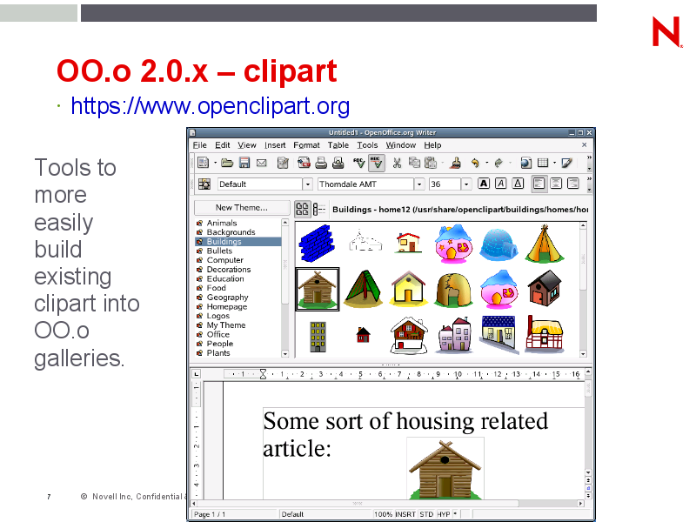This screenshot has width=696, height=522.
Task: Click the font size field showing 36
Action: pos(445,184)
